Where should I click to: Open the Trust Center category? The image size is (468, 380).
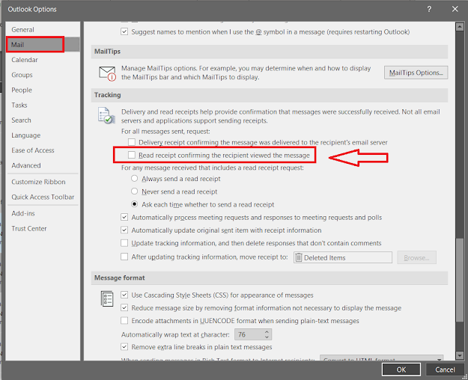pos(43,228)
